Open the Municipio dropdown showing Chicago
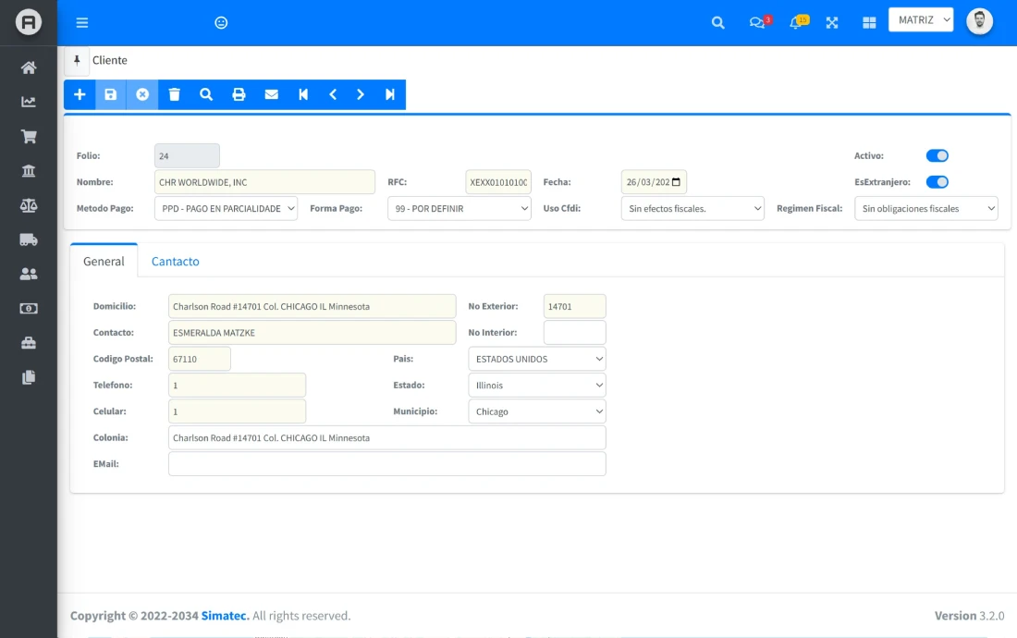The height and width of the screenshot is (638, 1017). point(537,411)
